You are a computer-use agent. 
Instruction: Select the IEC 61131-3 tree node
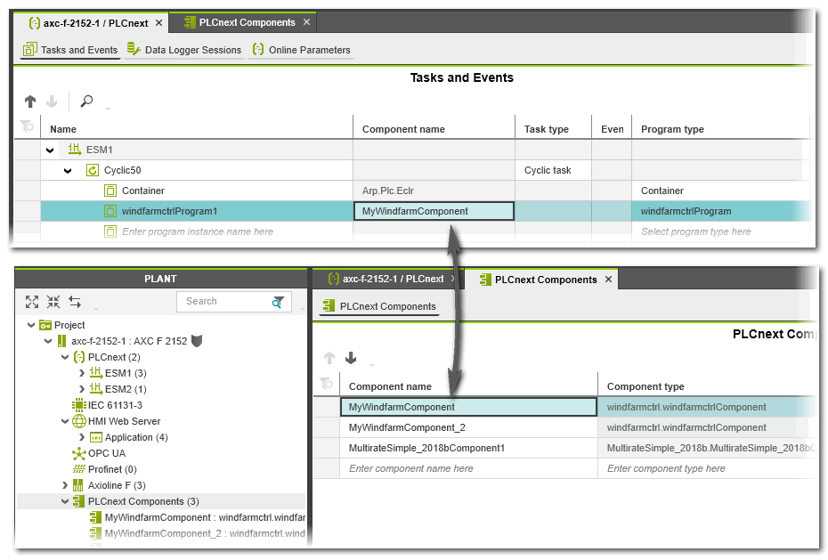114,405
